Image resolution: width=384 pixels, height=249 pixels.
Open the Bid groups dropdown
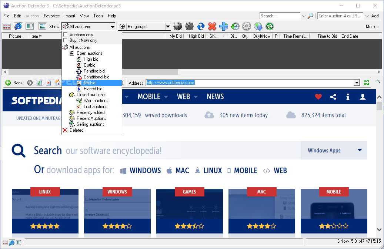coord(168,26)
